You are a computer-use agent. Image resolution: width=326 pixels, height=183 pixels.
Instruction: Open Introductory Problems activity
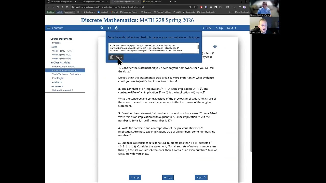click(x=63, y=67)
